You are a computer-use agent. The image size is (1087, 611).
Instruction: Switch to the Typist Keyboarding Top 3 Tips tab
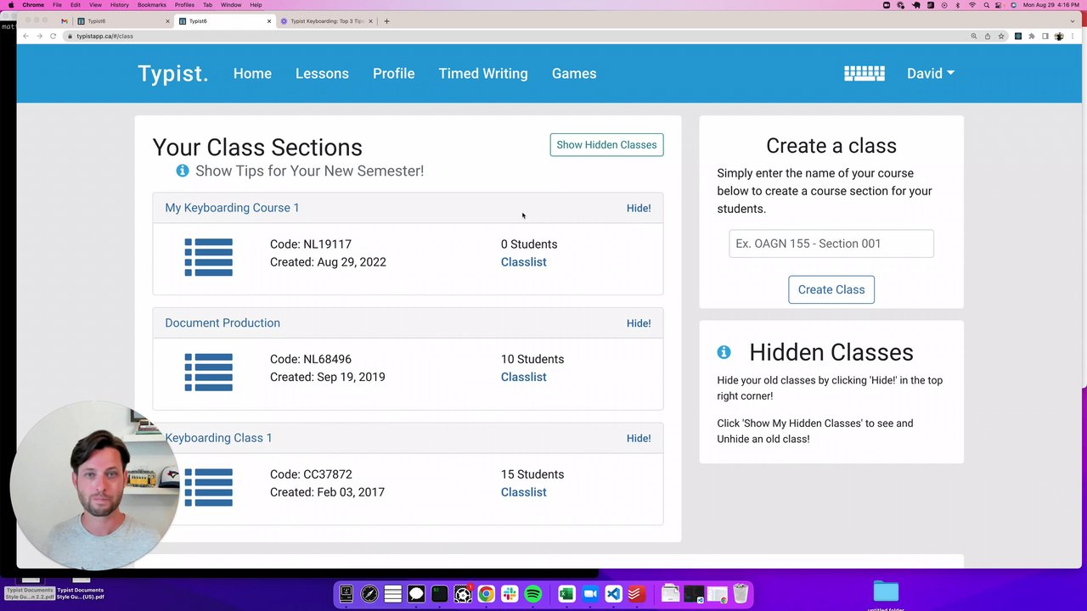point(326,21)
